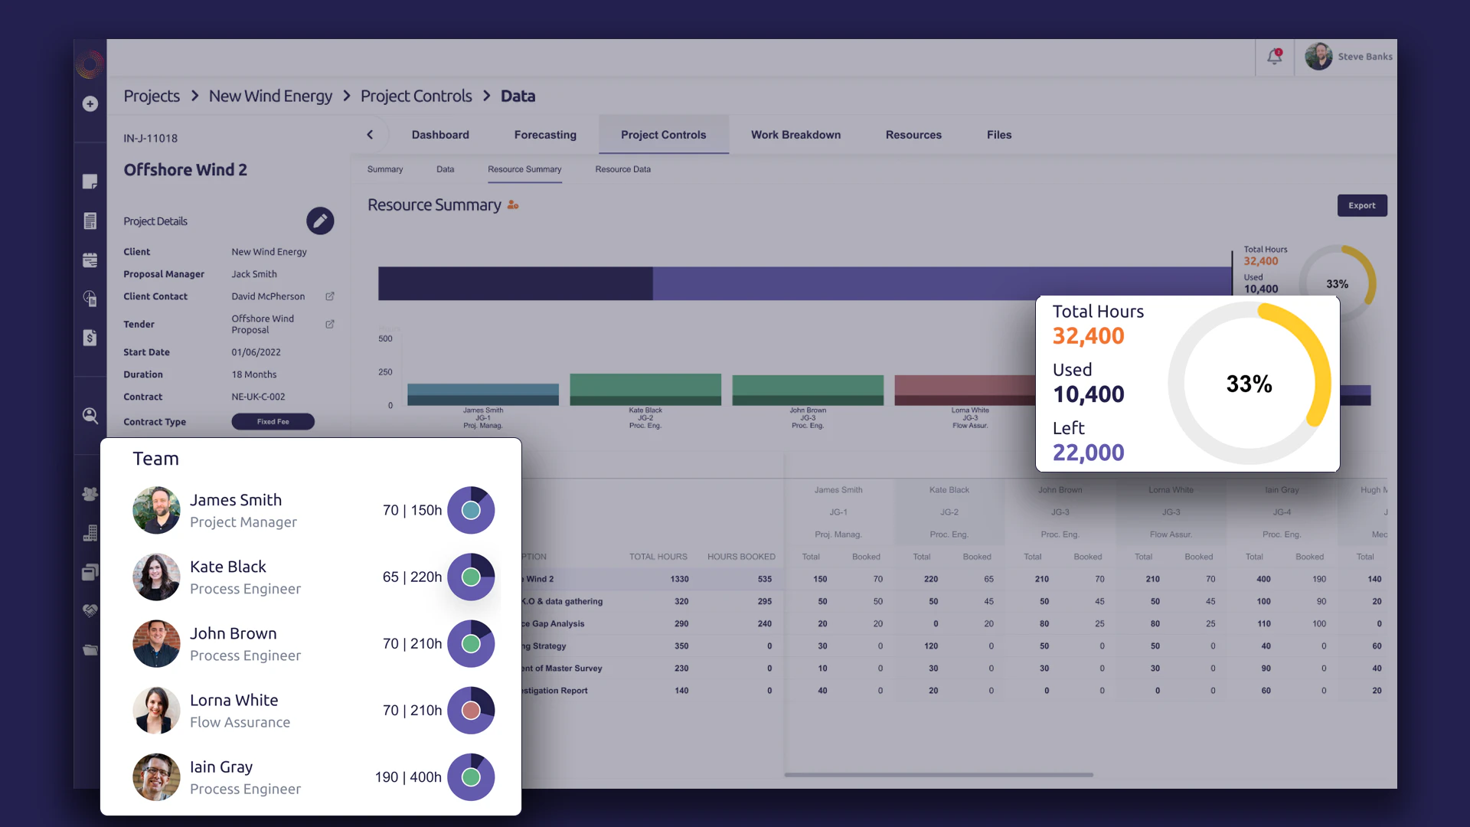Open the notifications bell
1470x827 pixels.
pyautogui.click(x=1274, y=57)
